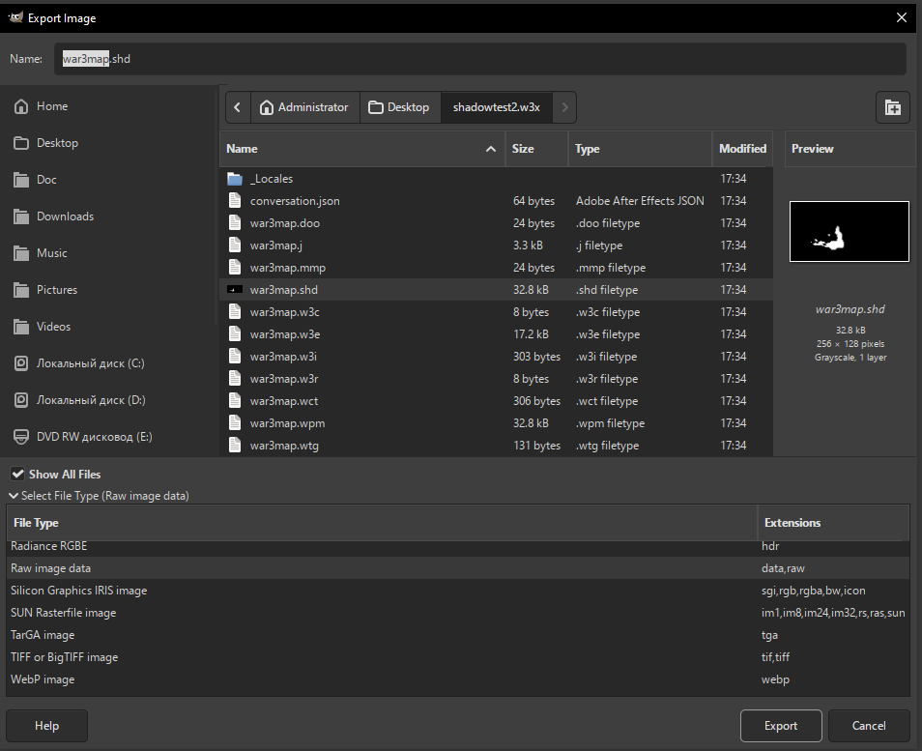
Task: Select local disk (C:) in sidebar
Action: click(x=90, y=363)
